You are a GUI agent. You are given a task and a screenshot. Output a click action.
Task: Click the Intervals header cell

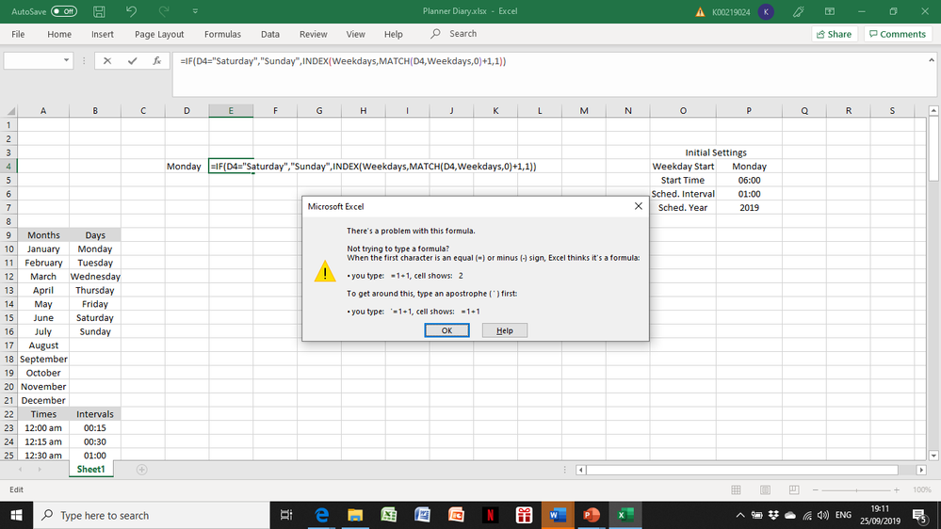95,414
